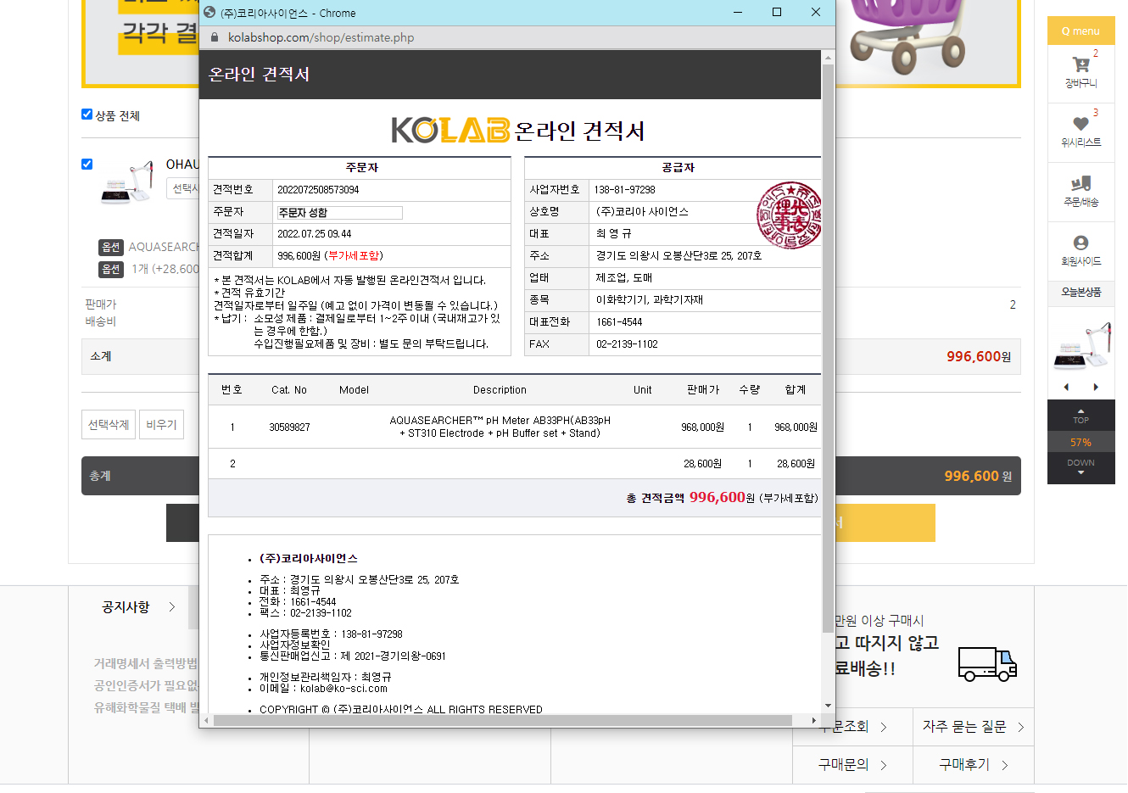Image resolution: width=1128 pixels, height=793 pixels.
Task: Toggle the OHAUS product row checkbox
Action: point(87,165)
